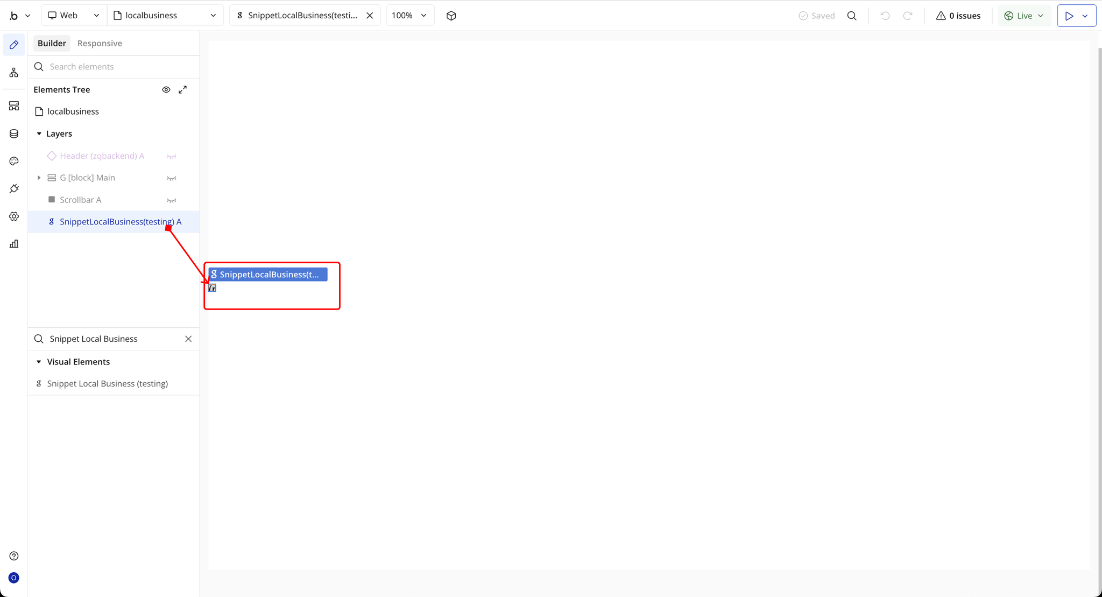This screenshot has width=1102, height=597.
Task: Toggle Elements Tree eye visibility option
Action: click(166, 90)
